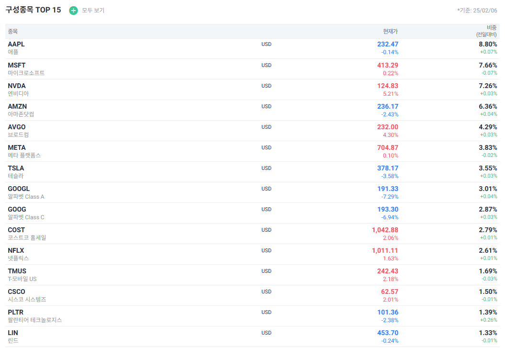Screen dimensions: 505x348
Task: Click AAPL weight 8.80%
Action: coord(488,44)
